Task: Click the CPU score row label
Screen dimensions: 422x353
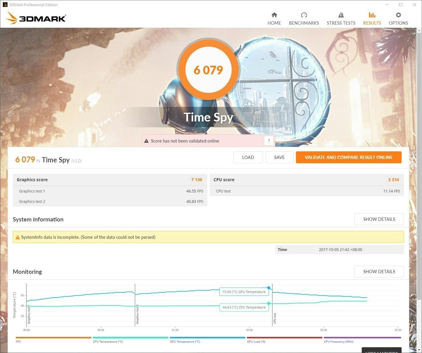Action: click(224, 180)
